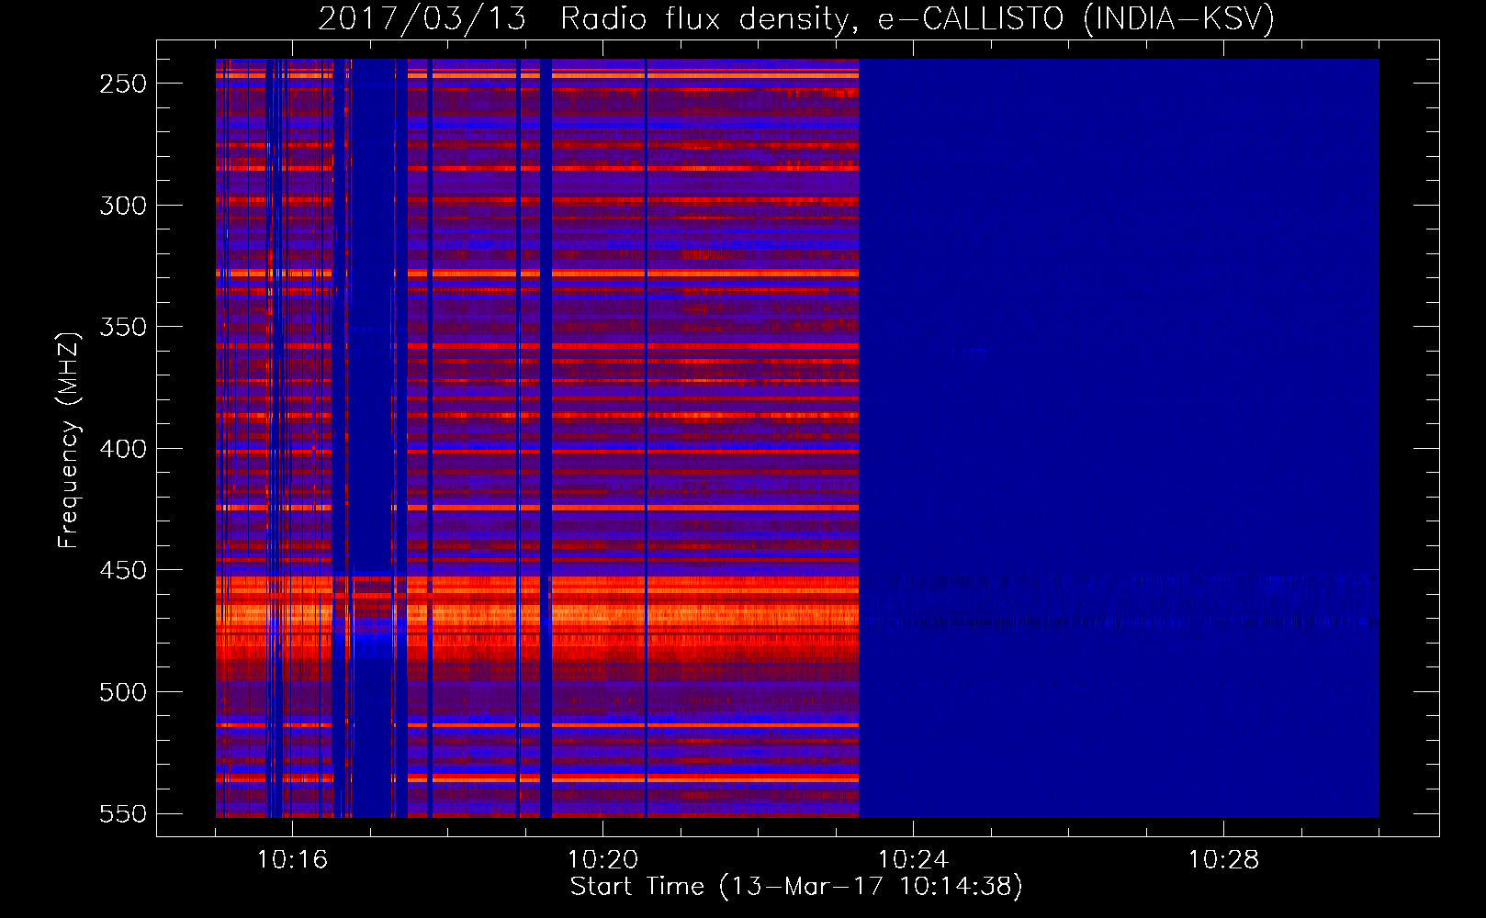Viewport: 1486px width, 918px height.
Task: Click the 'Frequency (MHZ)' y-axis label
Action: (x=68, y=440)
